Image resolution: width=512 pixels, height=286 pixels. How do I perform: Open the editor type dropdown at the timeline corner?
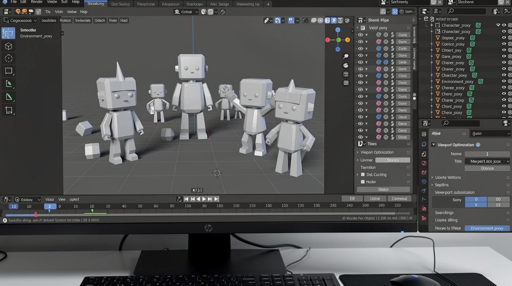coord(7,199)
